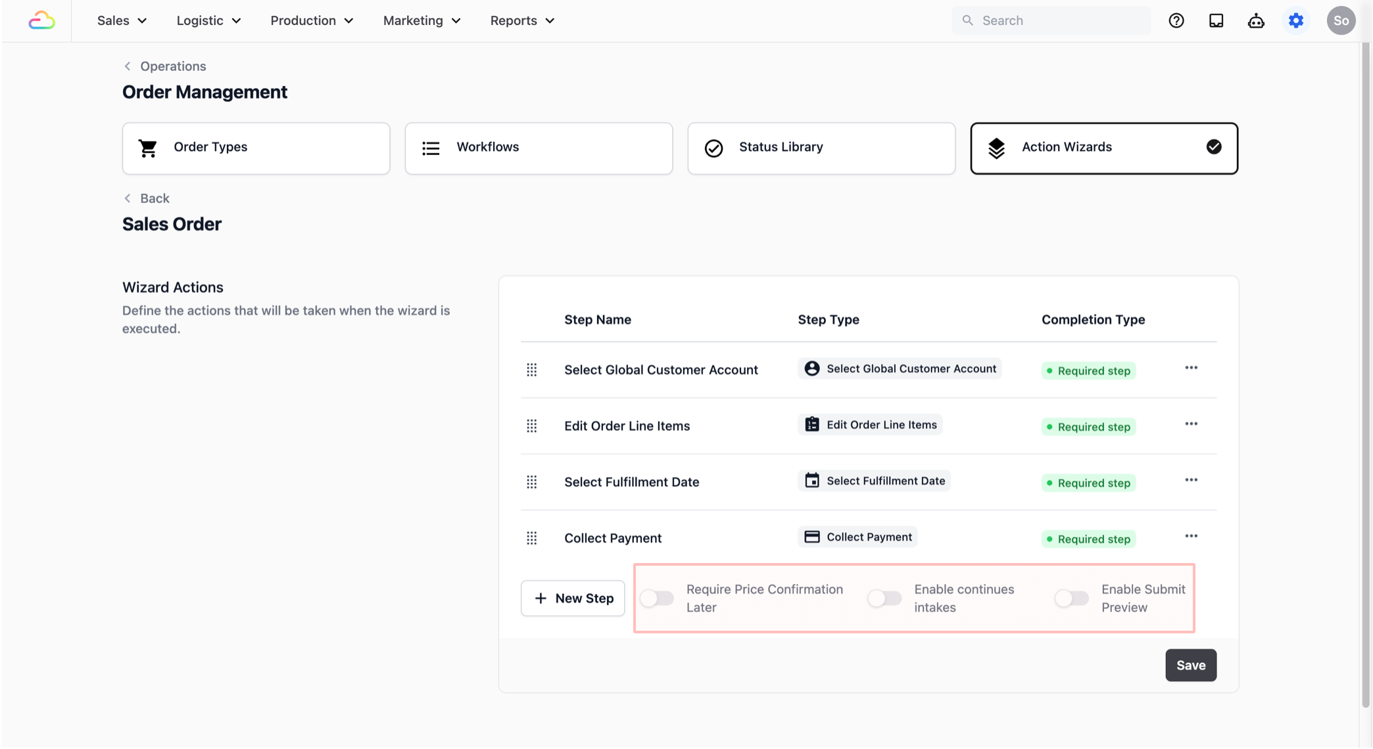Screen dimensions: 1373x749
Task: Click the New Step button
Action: point(572,598)
